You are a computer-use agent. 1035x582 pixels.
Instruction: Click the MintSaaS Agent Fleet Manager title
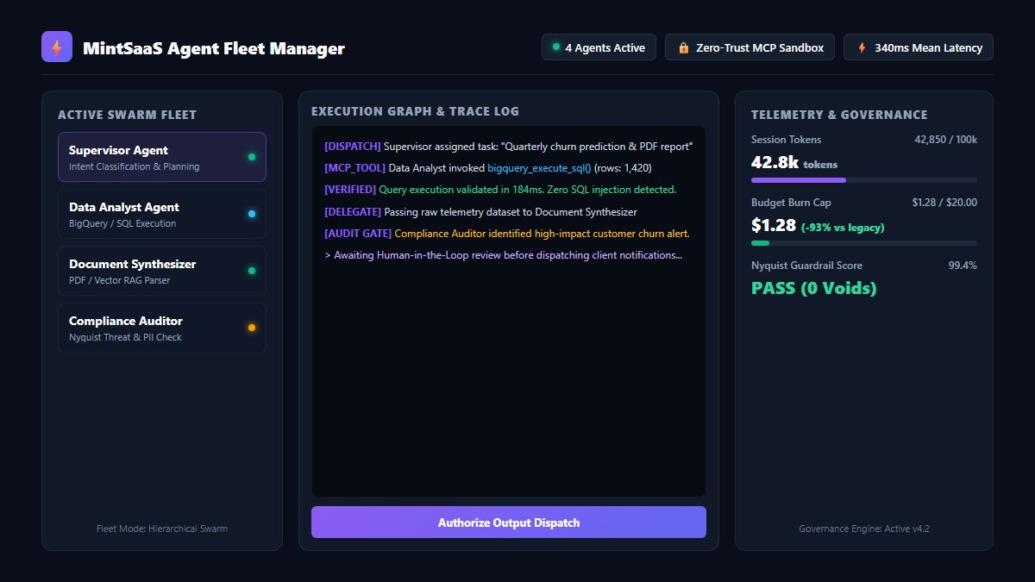(x=214, y=48)
